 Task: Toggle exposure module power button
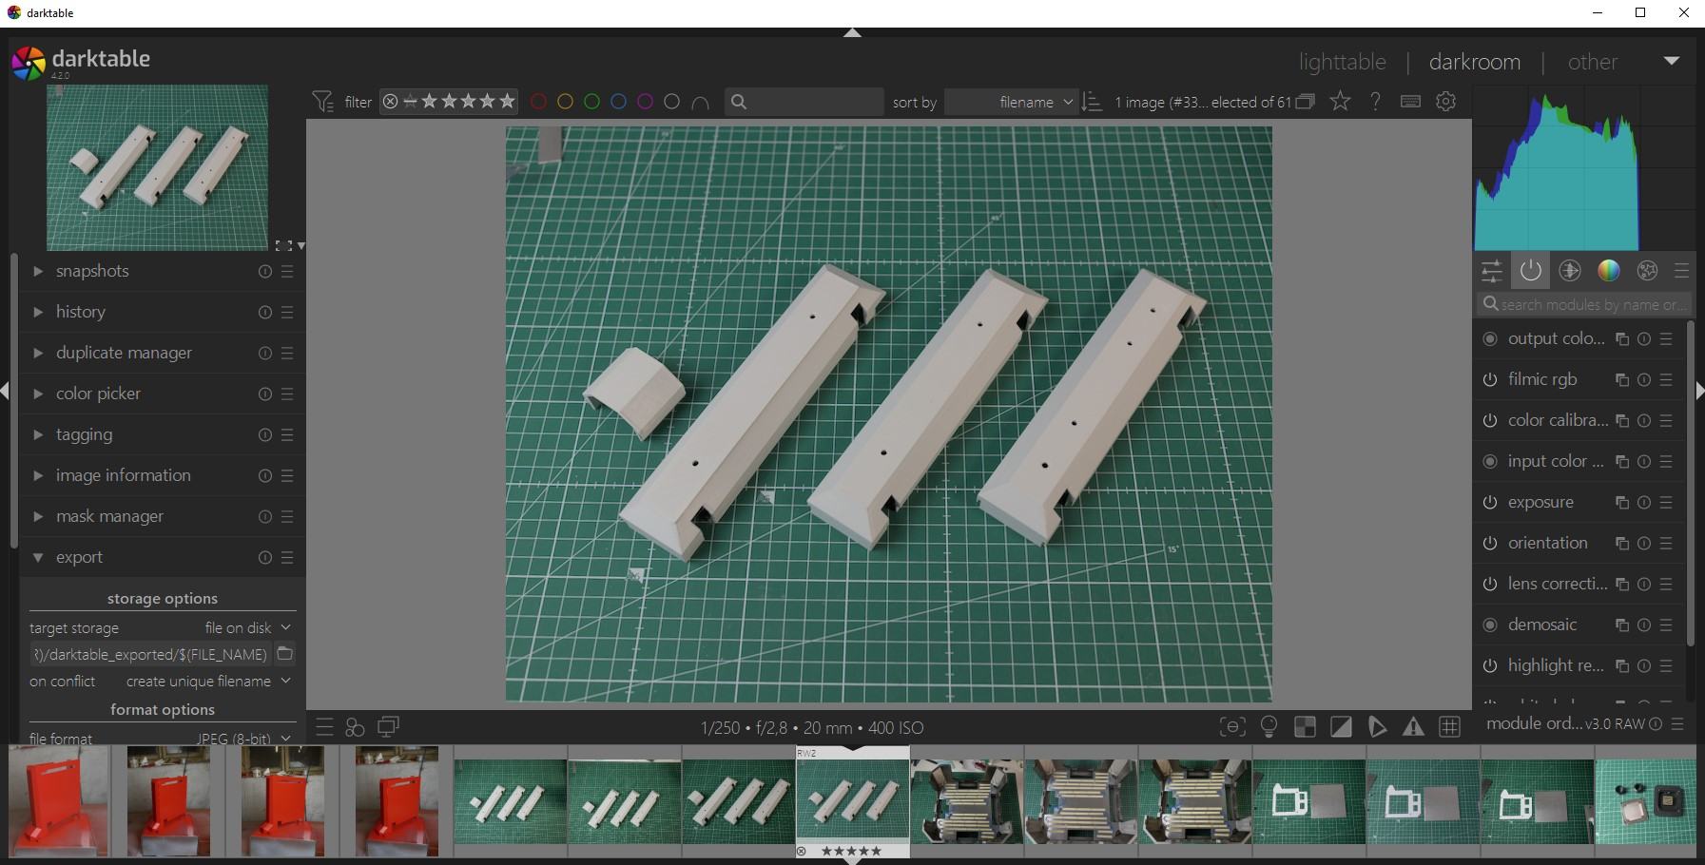(1490, 503)
